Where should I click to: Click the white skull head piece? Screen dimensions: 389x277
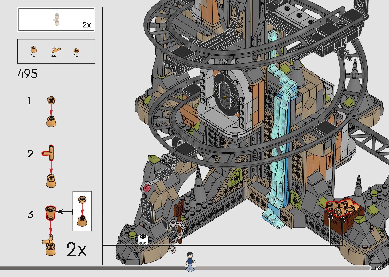click(143, 239)
